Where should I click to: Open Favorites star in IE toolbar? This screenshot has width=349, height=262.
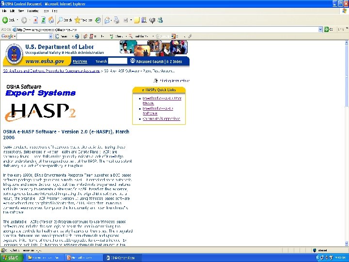[77, 20]
